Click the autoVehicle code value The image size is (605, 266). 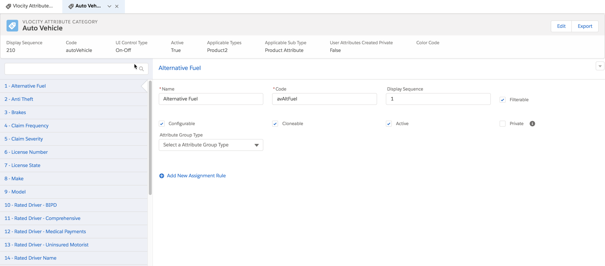tap(79, 50)
